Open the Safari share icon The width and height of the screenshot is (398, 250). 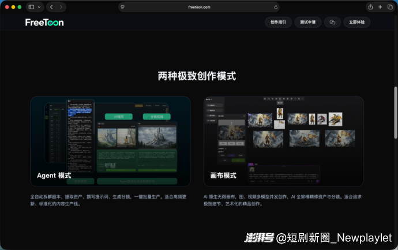tap(370, 7)
